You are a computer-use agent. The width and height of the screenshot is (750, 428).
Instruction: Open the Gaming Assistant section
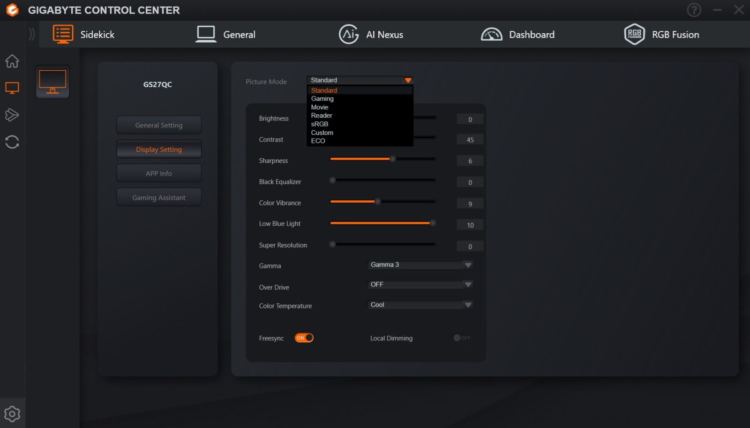pyautogui.click(x=159, y=198)
